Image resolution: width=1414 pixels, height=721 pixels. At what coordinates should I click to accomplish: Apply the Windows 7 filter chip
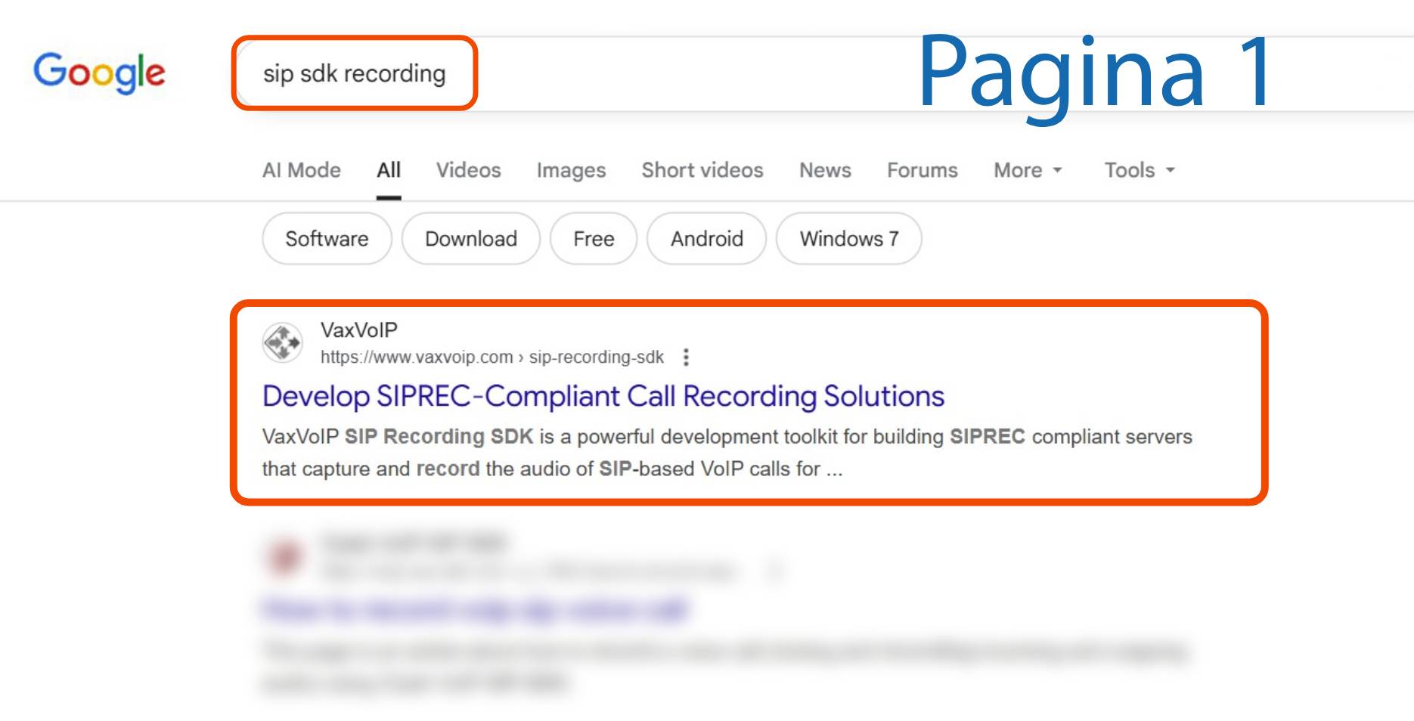[848, 239]
